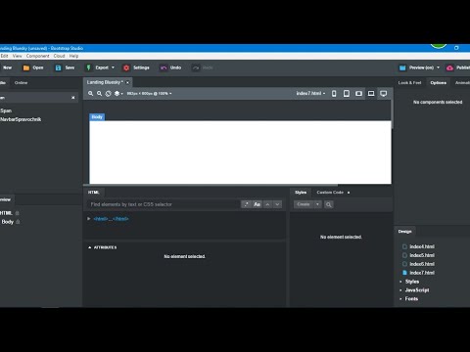Open the Cloud menu
Viewport: 470px width, 352px height.
(60, 56)
